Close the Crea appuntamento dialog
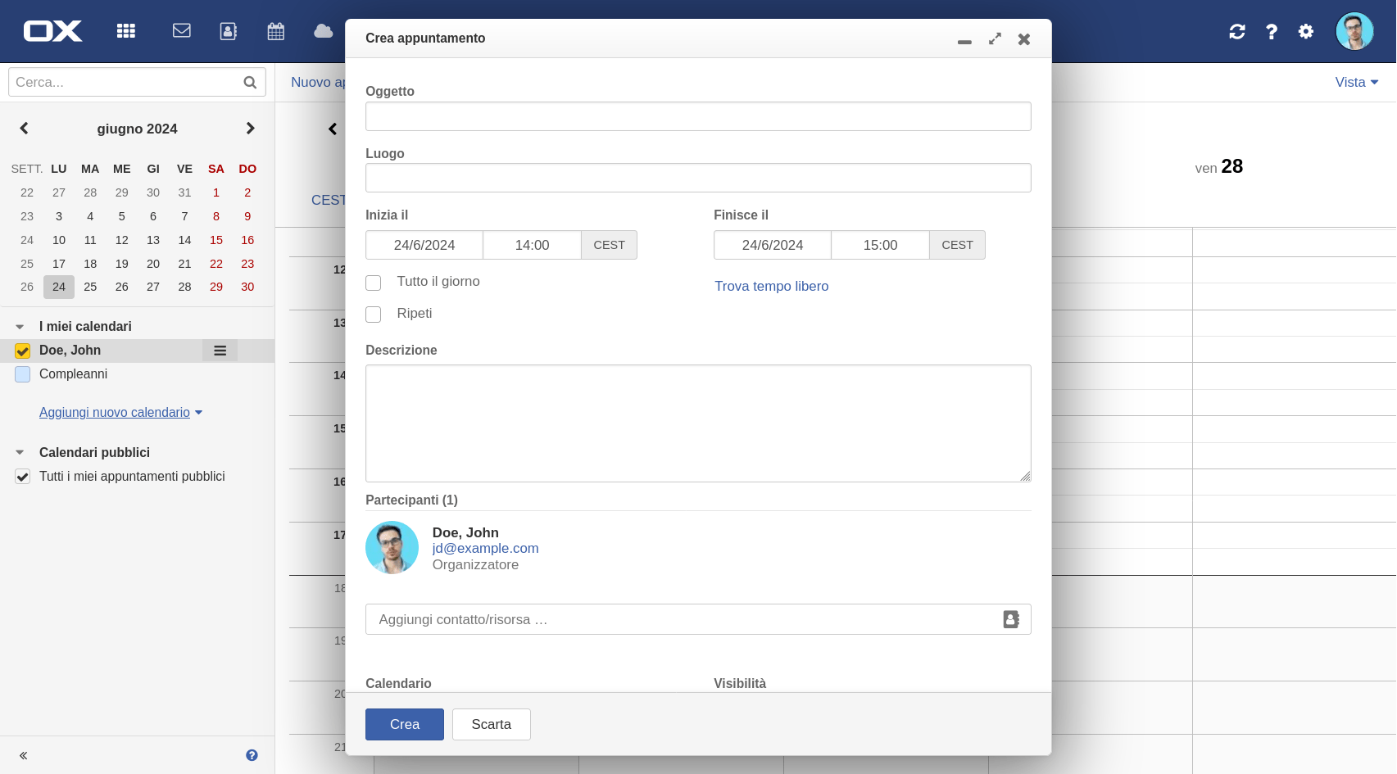 pyautogui.click(x=1024, y=38)
